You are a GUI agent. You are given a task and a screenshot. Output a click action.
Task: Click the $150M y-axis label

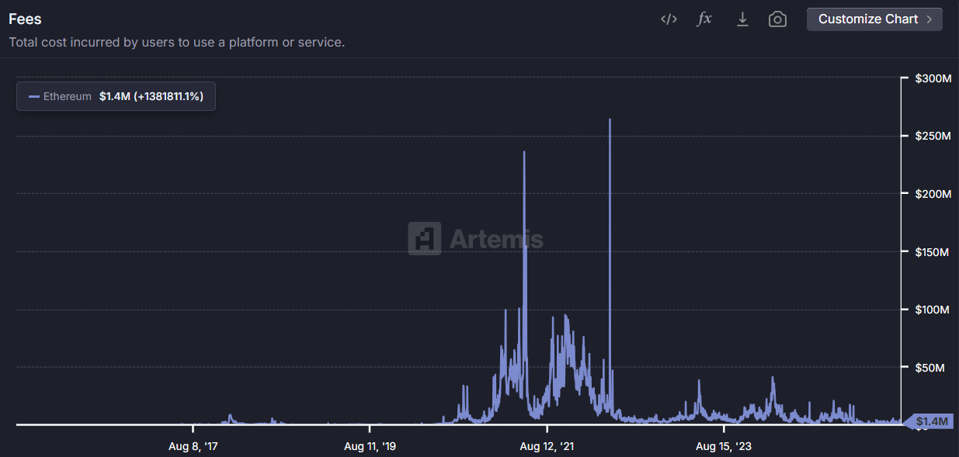933,252
